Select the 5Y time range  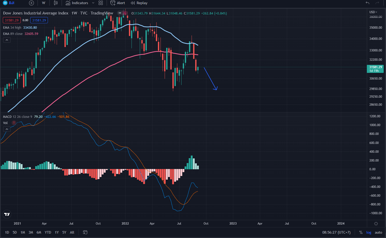[x=64, y=232]
